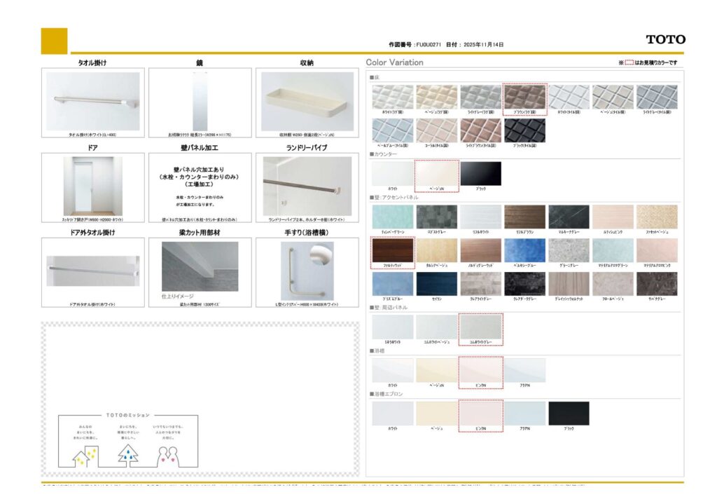Click the 手すり(浴槽横) handrail image
This screenshot has width=717, height=497.
click(x=307, y=271)
